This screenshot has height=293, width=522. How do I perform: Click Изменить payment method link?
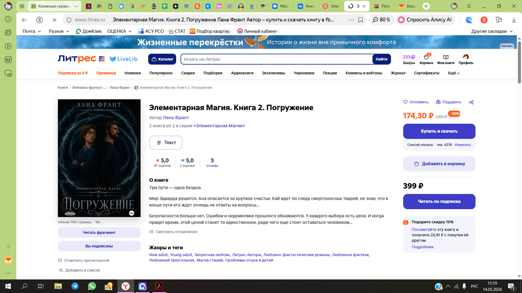(x=463, y=145)
